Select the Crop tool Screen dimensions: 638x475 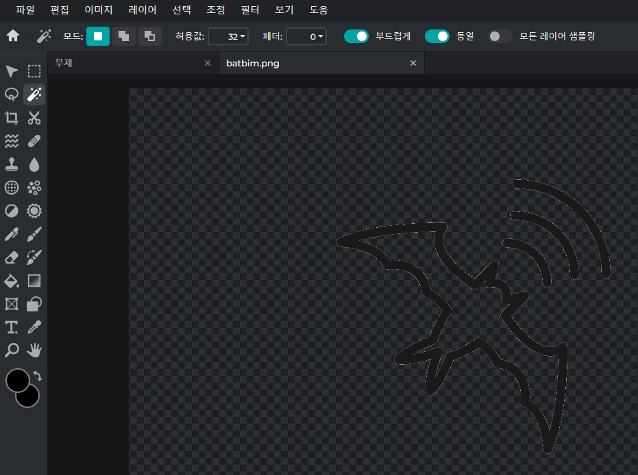(12, 118)
